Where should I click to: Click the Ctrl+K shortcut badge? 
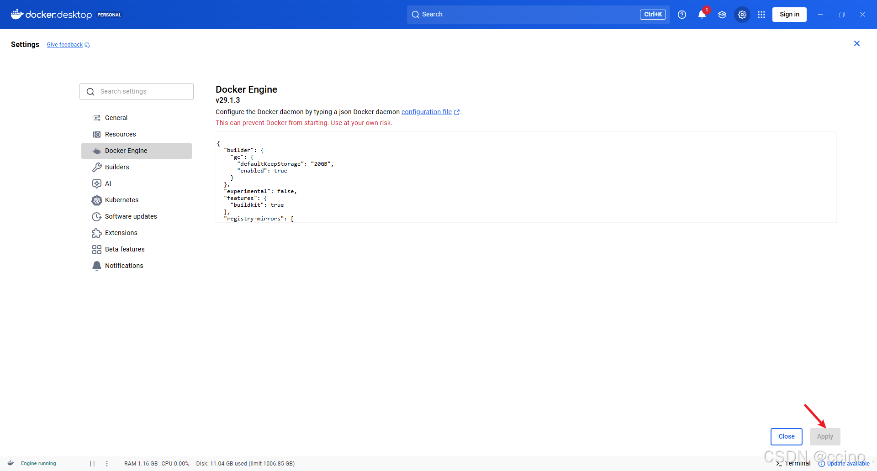tap(653, 15)
